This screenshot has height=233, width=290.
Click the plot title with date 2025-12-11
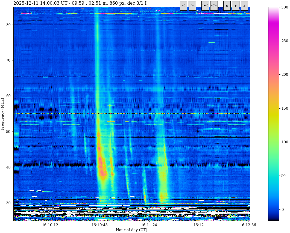(80, 3)
